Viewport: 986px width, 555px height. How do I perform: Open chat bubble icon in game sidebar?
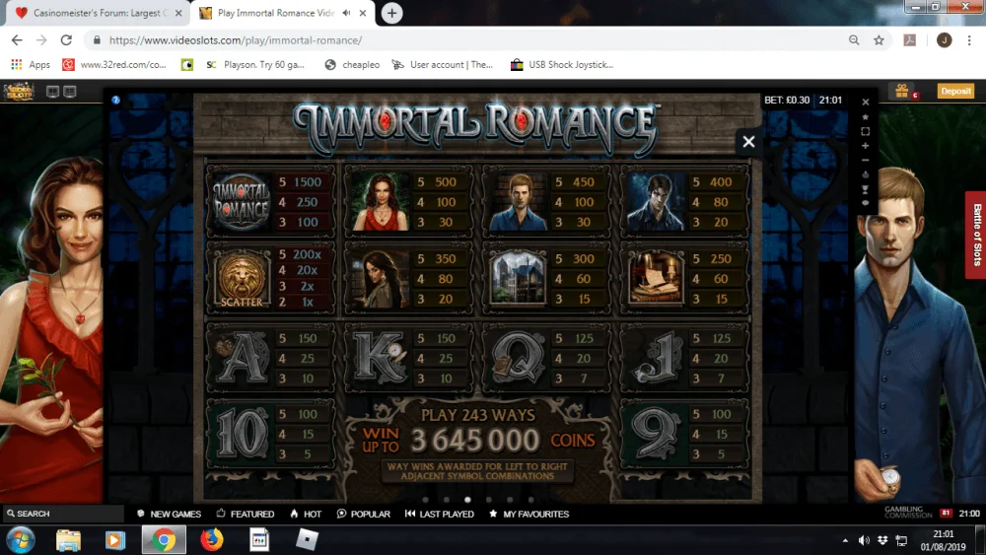(866, 203)
